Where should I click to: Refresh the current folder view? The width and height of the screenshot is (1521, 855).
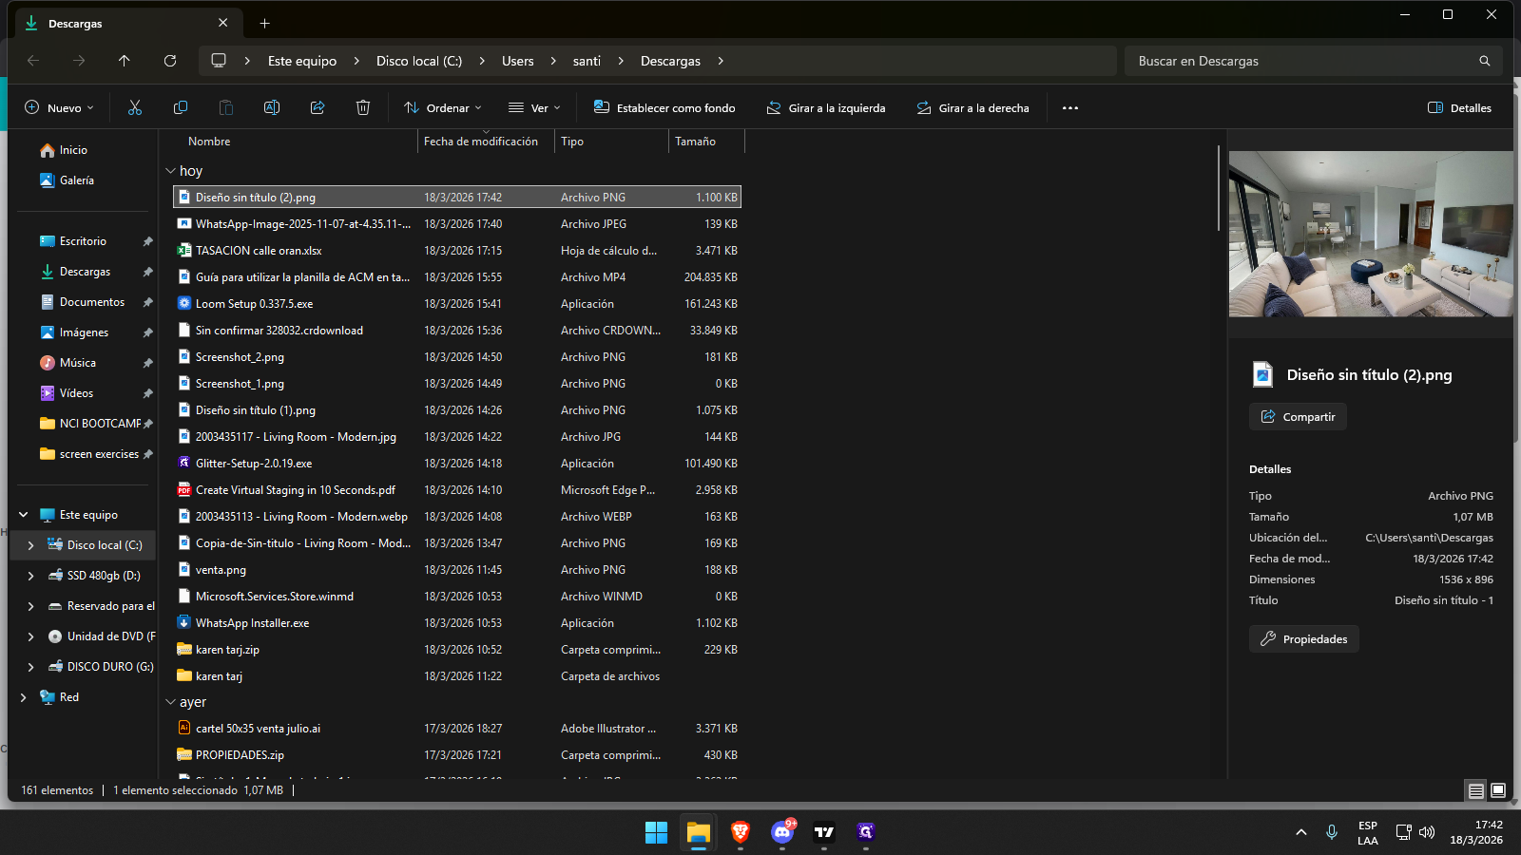point(170,61)
